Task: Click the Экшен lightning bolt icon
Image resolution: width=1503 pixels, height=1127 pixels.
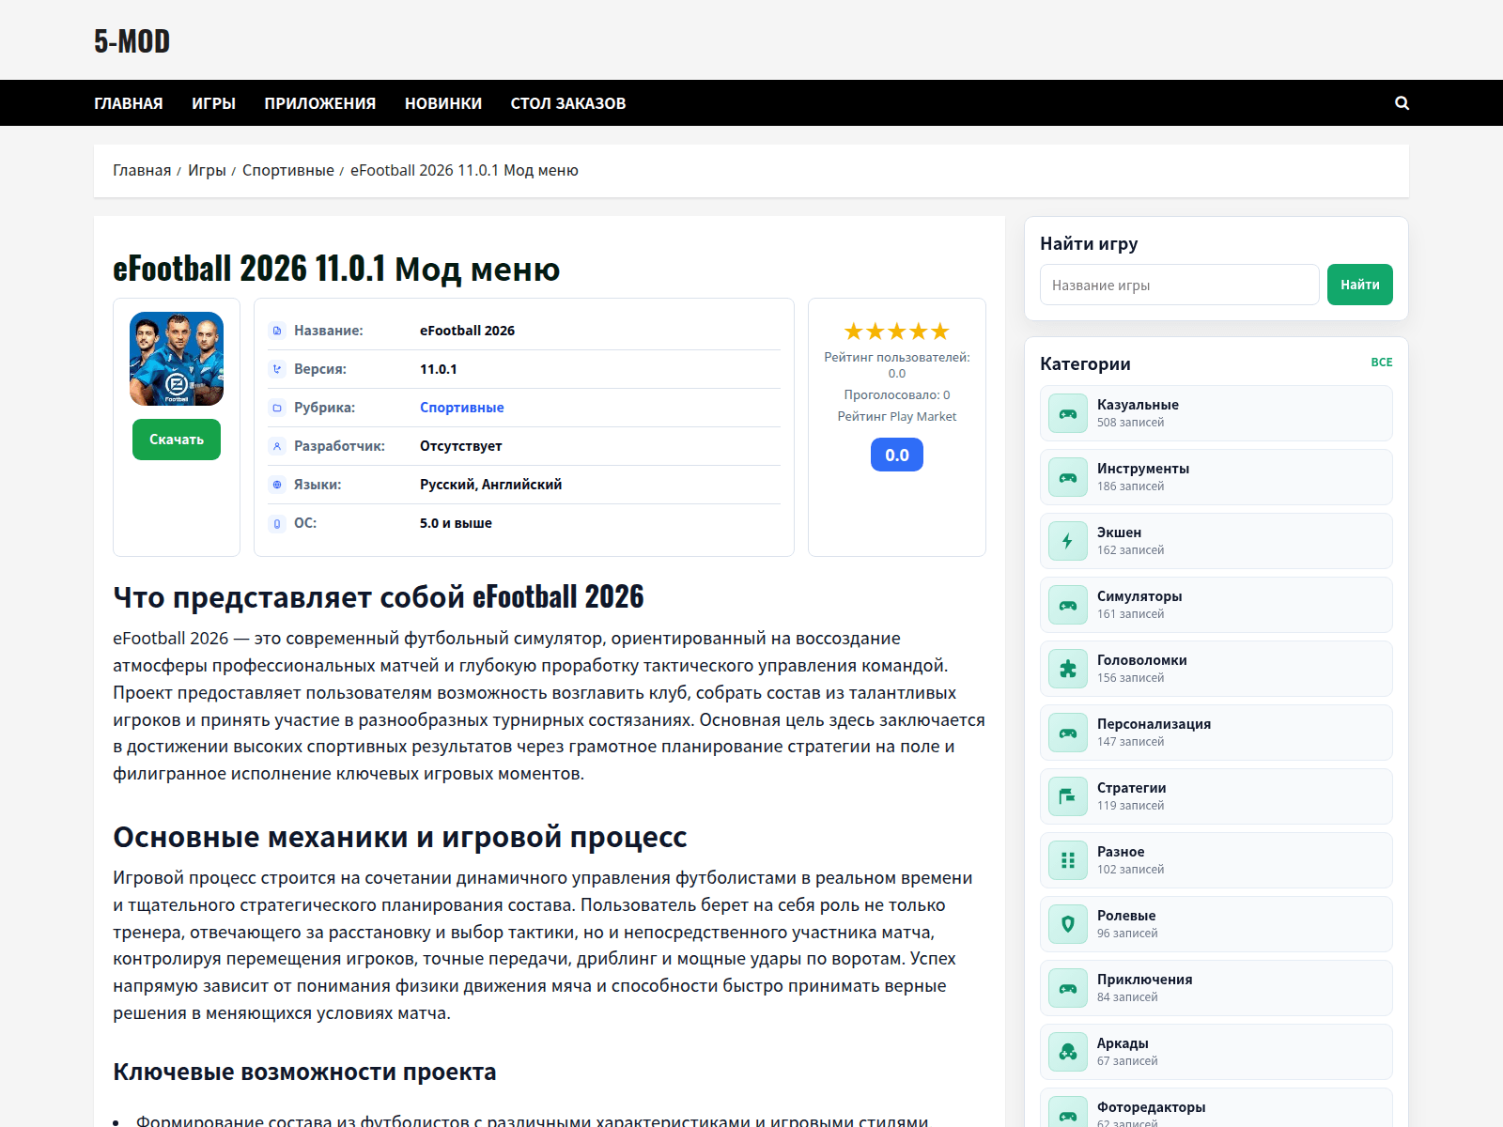Action: coord(1068,541)
